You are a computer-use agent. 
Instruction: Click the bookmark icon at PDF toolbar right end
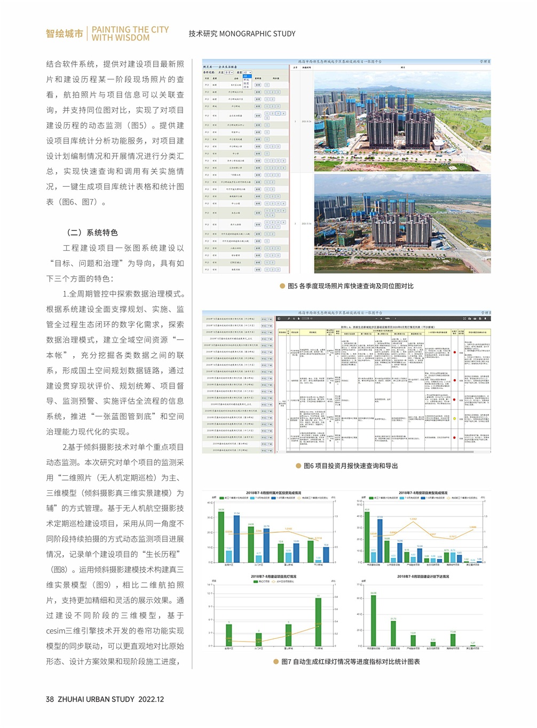[x=486, y=318]
